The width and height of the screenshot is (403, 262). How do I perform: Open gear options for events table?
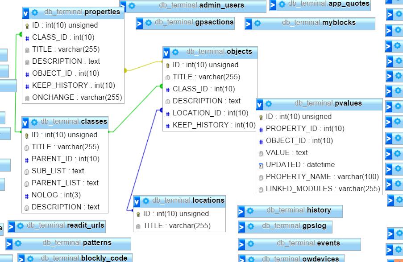(250, 244)
